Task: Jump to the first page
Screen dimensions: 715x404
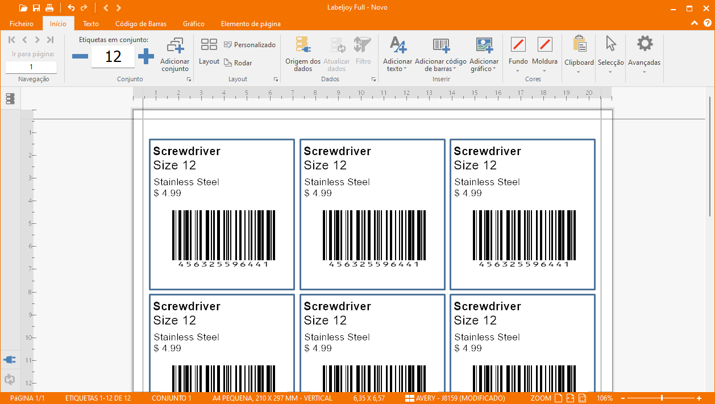Action: [12, 40]
